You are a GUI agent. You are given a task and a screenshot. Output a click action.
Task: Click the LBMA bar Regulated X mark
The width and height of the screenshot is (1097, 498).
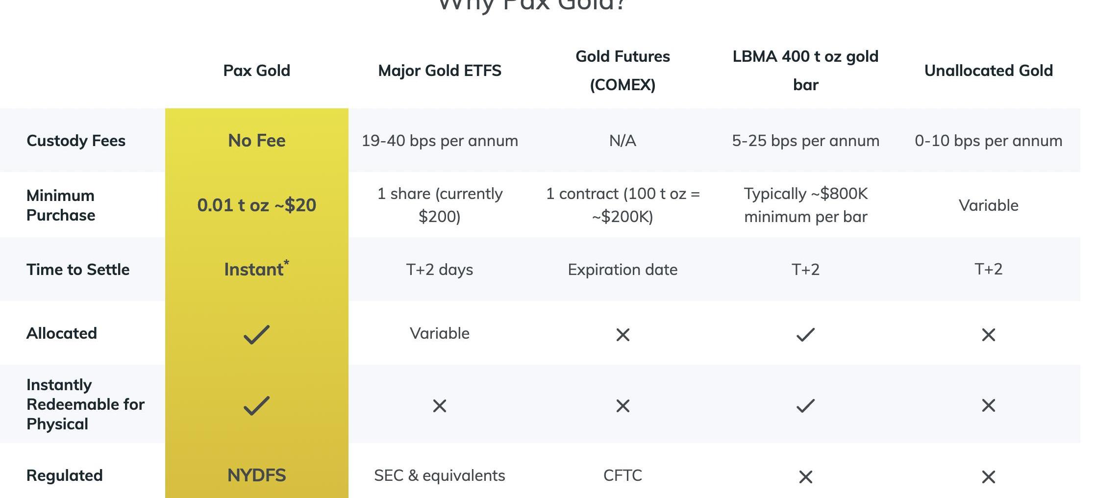tap(805, 477)
